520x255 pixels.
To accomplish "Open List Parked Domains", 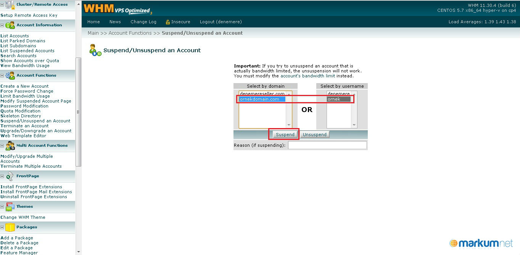I will tap(23, 41).
